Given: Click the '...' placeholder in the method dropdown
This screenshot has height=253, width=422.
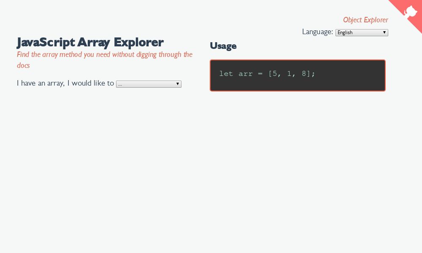Looking at the screenshot, I should [x=119, y=84].
